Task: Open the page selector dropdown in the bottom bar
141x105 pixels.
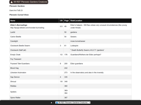Action: (x=73, y=103)
